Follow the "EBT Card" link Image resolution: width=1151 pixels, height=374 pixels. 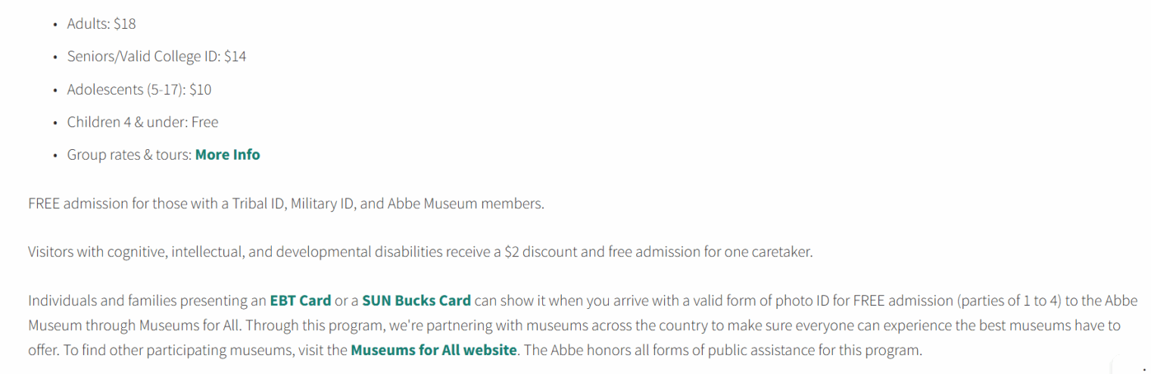click(x=300, y=300)
